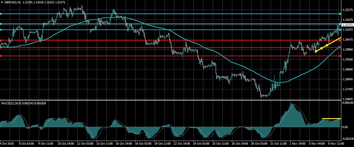Click the 1.26845 price axis label

pyautogui.click(x=347, y=99)
